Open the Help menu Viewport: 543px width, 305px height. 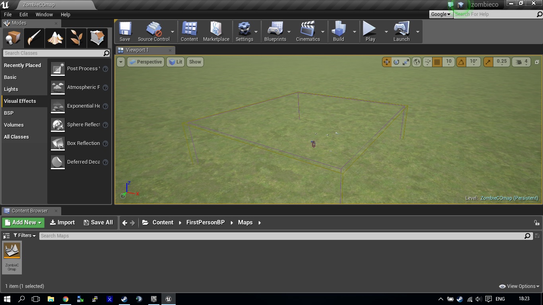click(65, 14)
